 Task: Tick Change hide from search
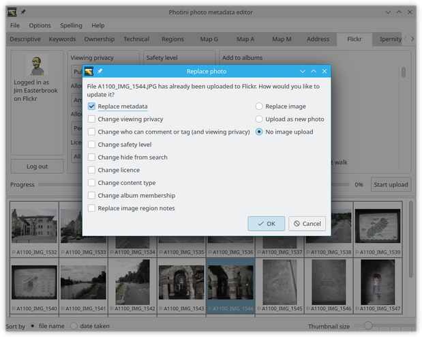click(91, 157)
